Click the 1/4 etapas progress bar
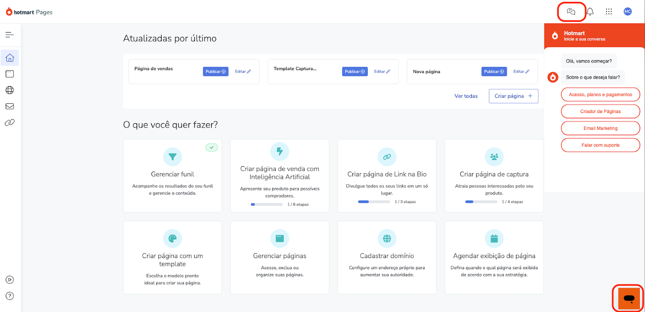The image size is (645, 312). 481,201
